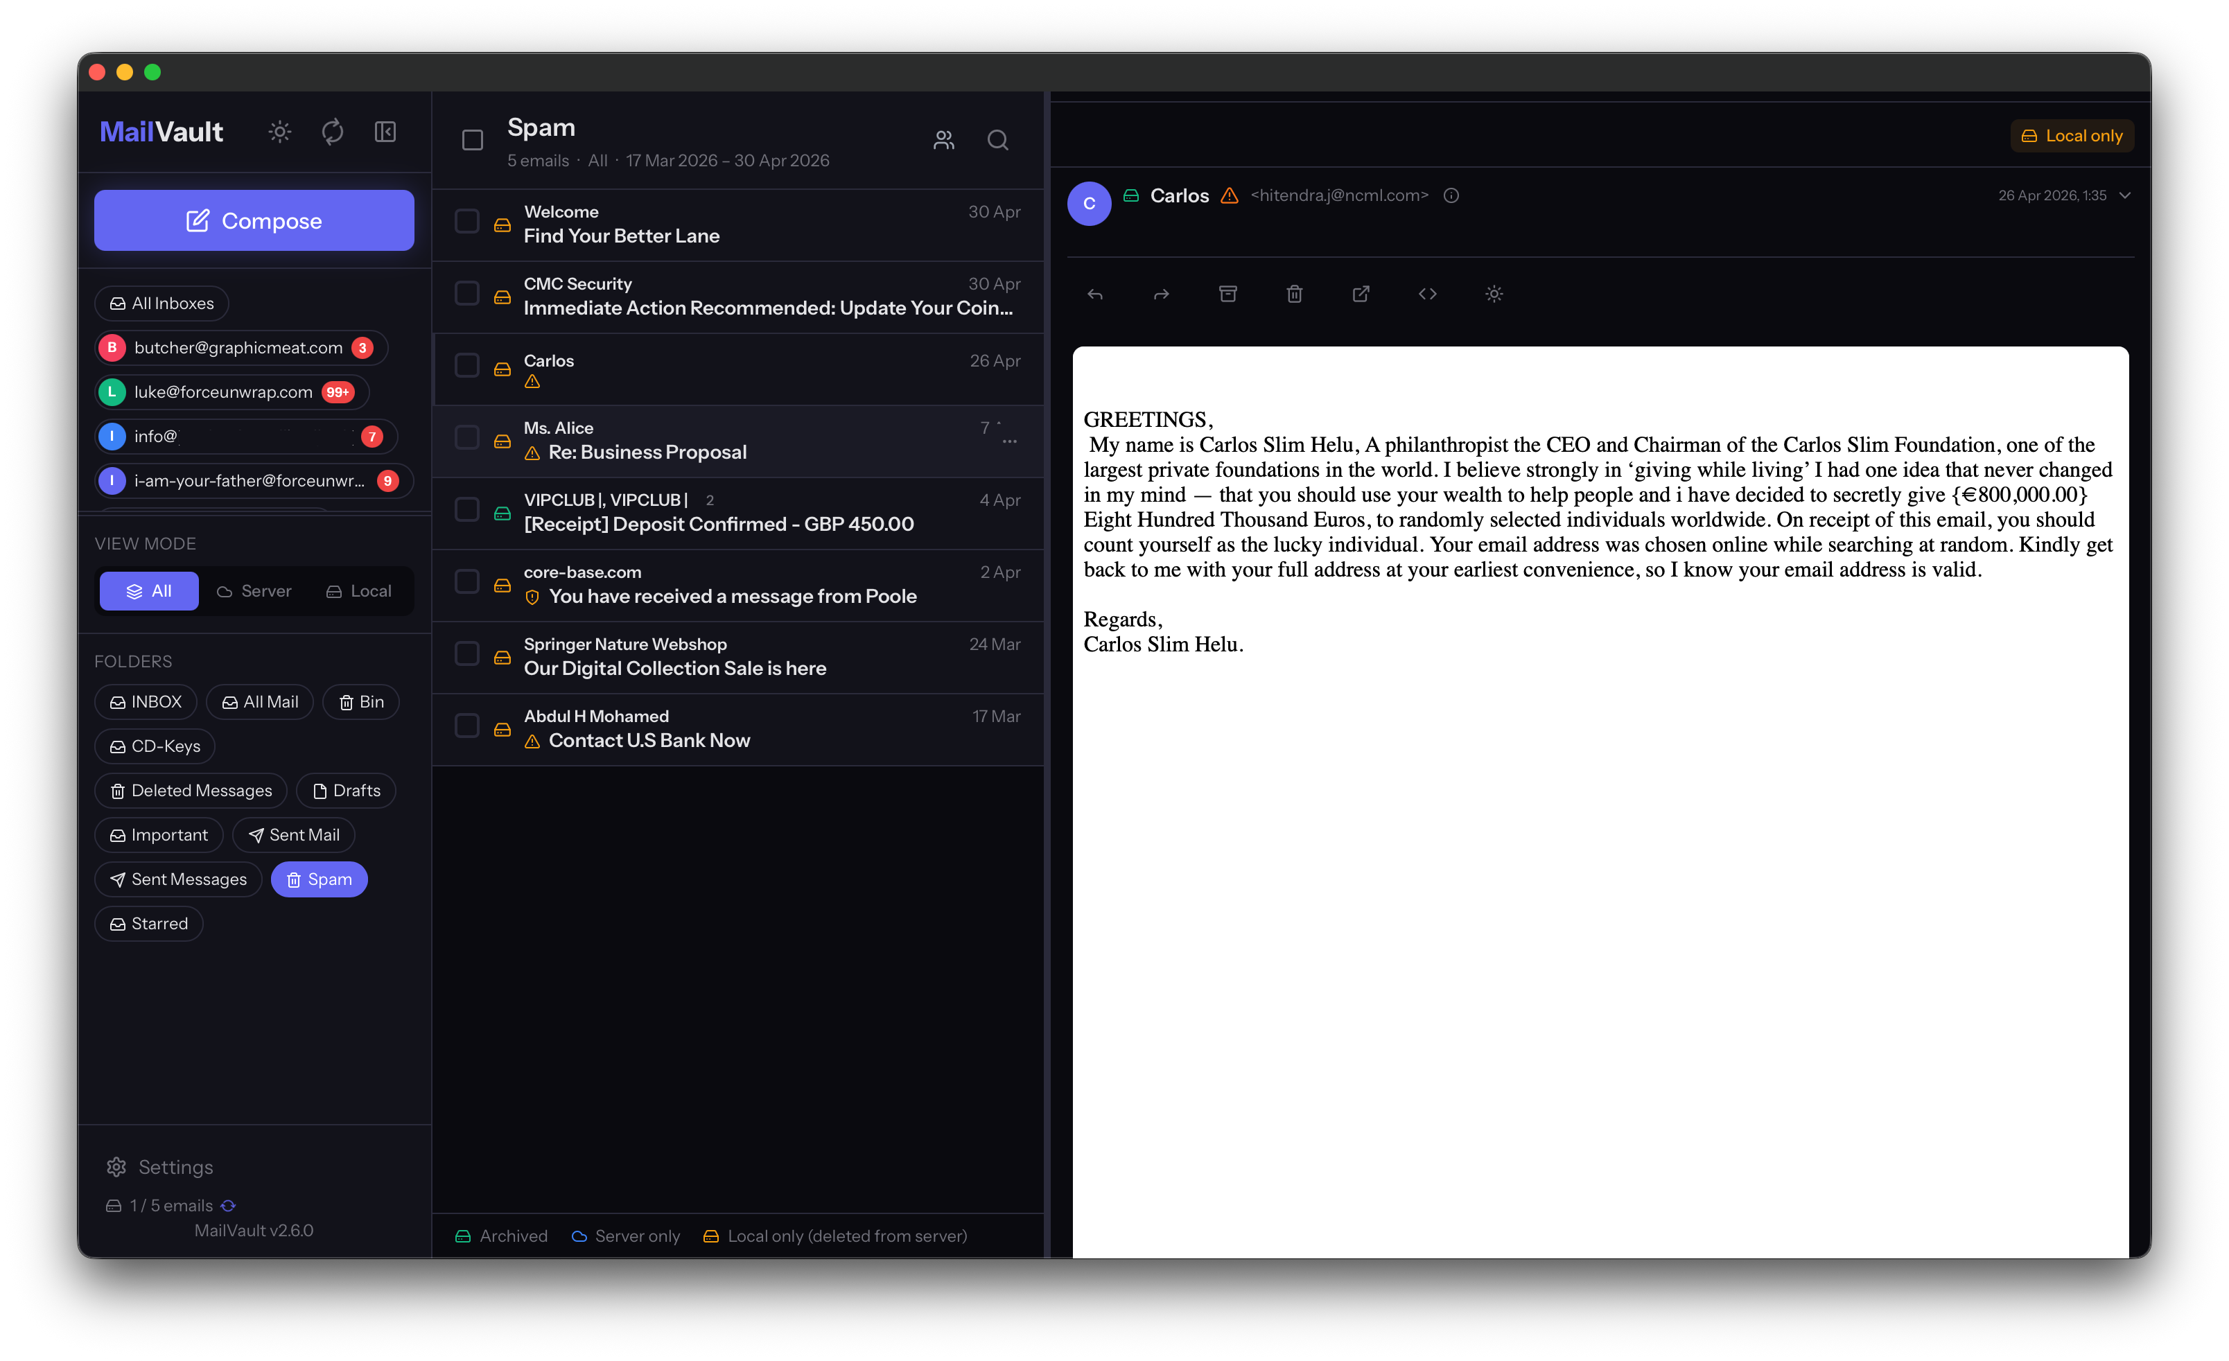Open the Deleted Messages folder
This screenshot has height=1361, width=2229.
tap(191, 791)
